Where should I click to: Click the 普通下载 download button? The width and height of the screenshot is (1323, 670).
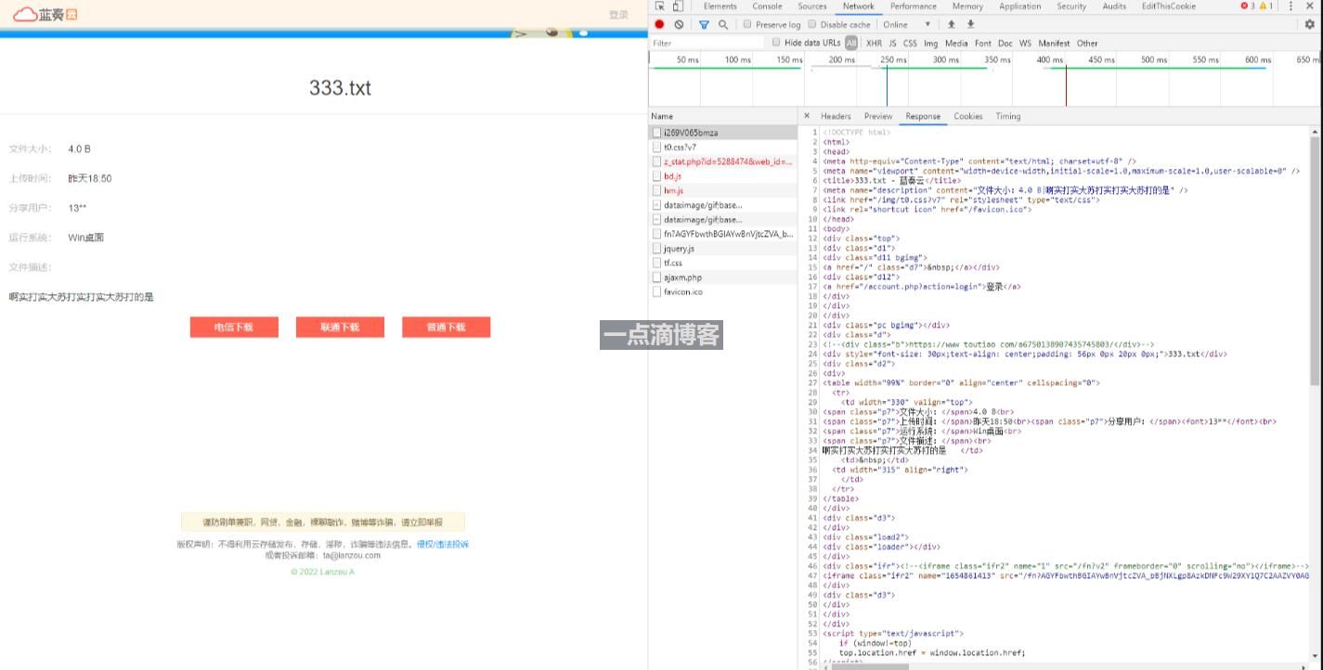[x=446, y=327]
